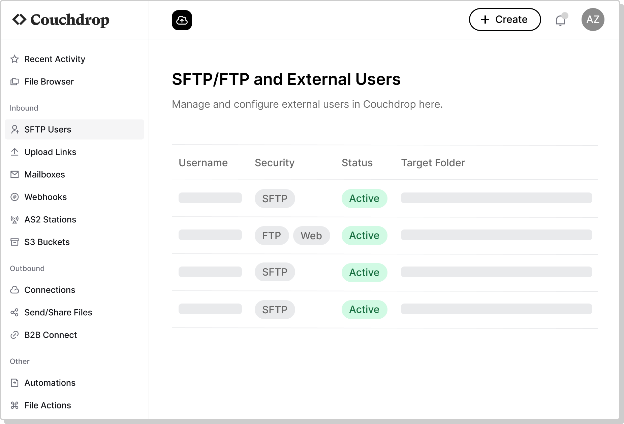The width and height of the screenshot is (624, 424).
Task: Open the Create button menu
Action: [x=505, y=20]
